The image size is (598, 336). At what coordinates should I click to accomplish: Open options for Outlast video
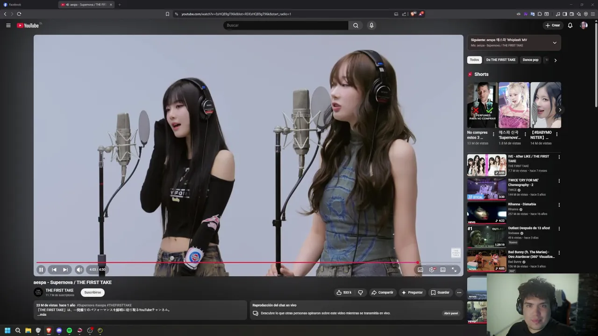pyautogui.click(x=559, y=229)
